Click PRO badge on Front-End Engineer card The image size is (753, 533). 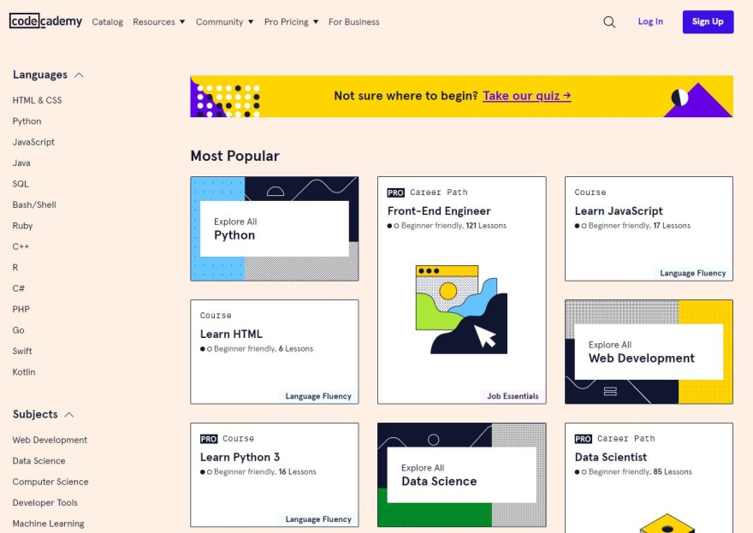pyautogui.click(x=395, y=192)
